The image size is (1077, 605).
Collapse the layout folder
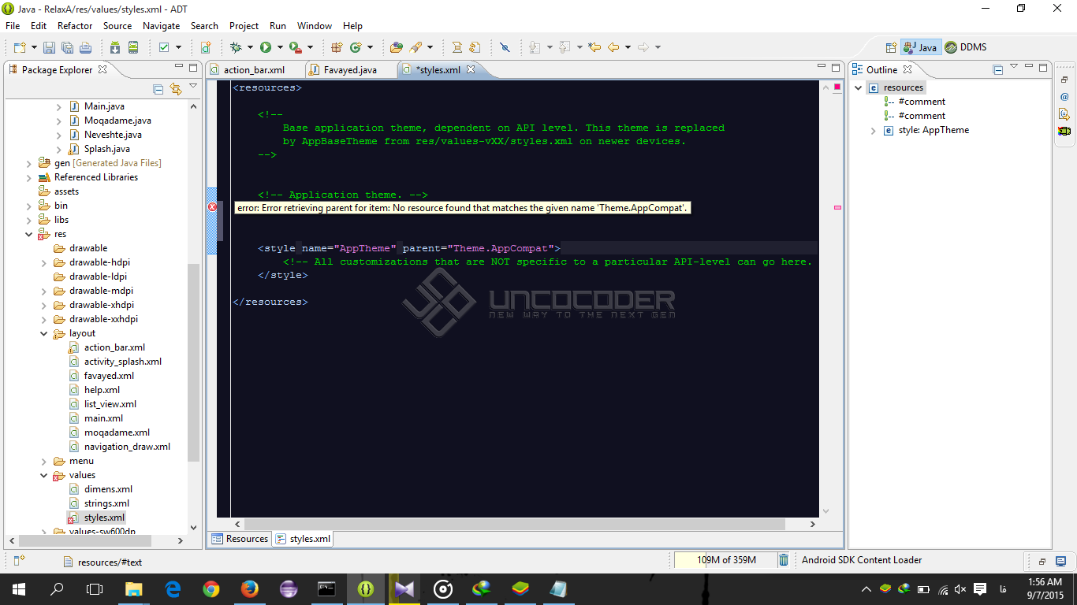(x=44, y=333)
